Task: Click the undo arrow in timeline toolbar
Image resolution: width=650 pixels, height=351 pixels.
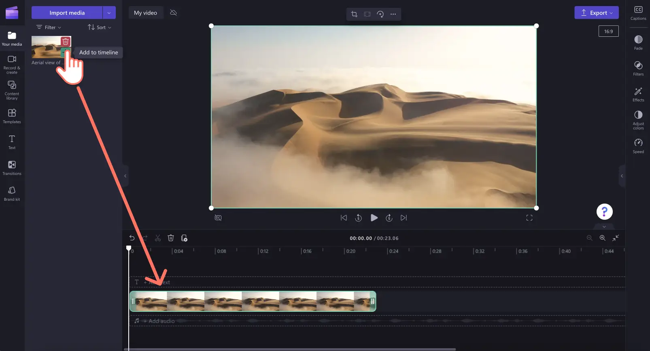Action: (x=132, y=238)
